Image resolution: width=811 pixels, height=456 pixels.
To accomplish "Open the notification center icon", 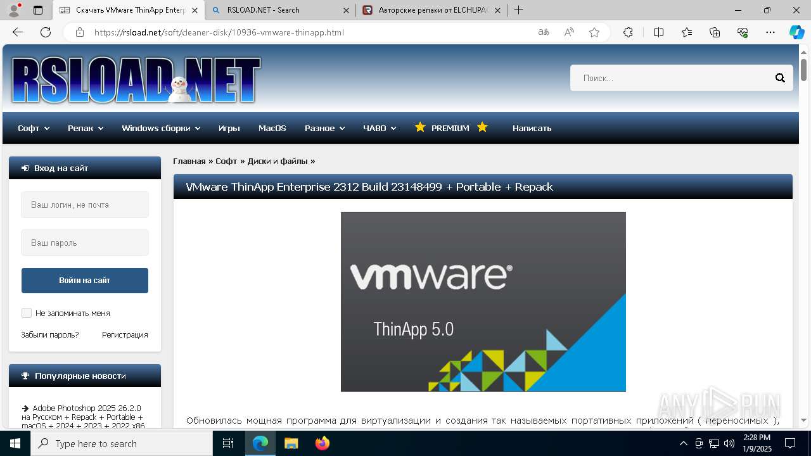I will coord(790,443).
